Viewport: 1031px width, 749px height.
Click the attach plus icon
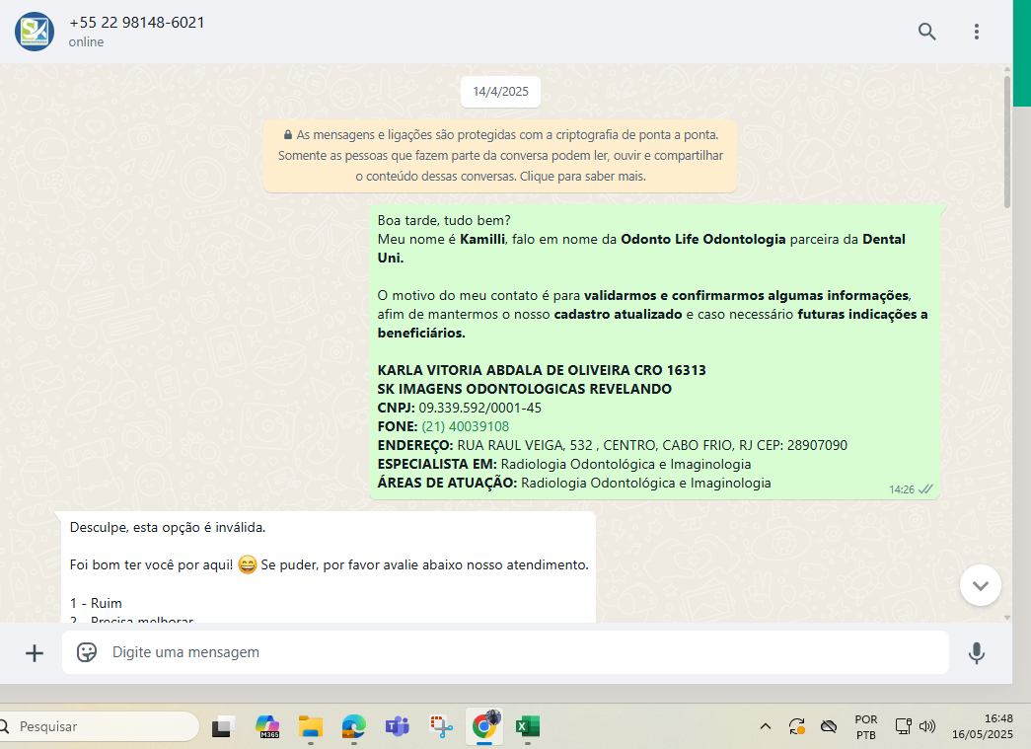pyautogui.click(x=35, y=653)
